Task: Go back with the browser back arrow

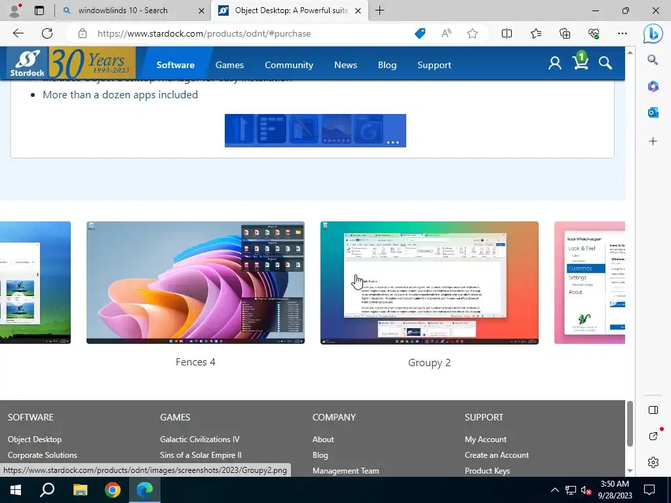Action: [x=18, y=33]
